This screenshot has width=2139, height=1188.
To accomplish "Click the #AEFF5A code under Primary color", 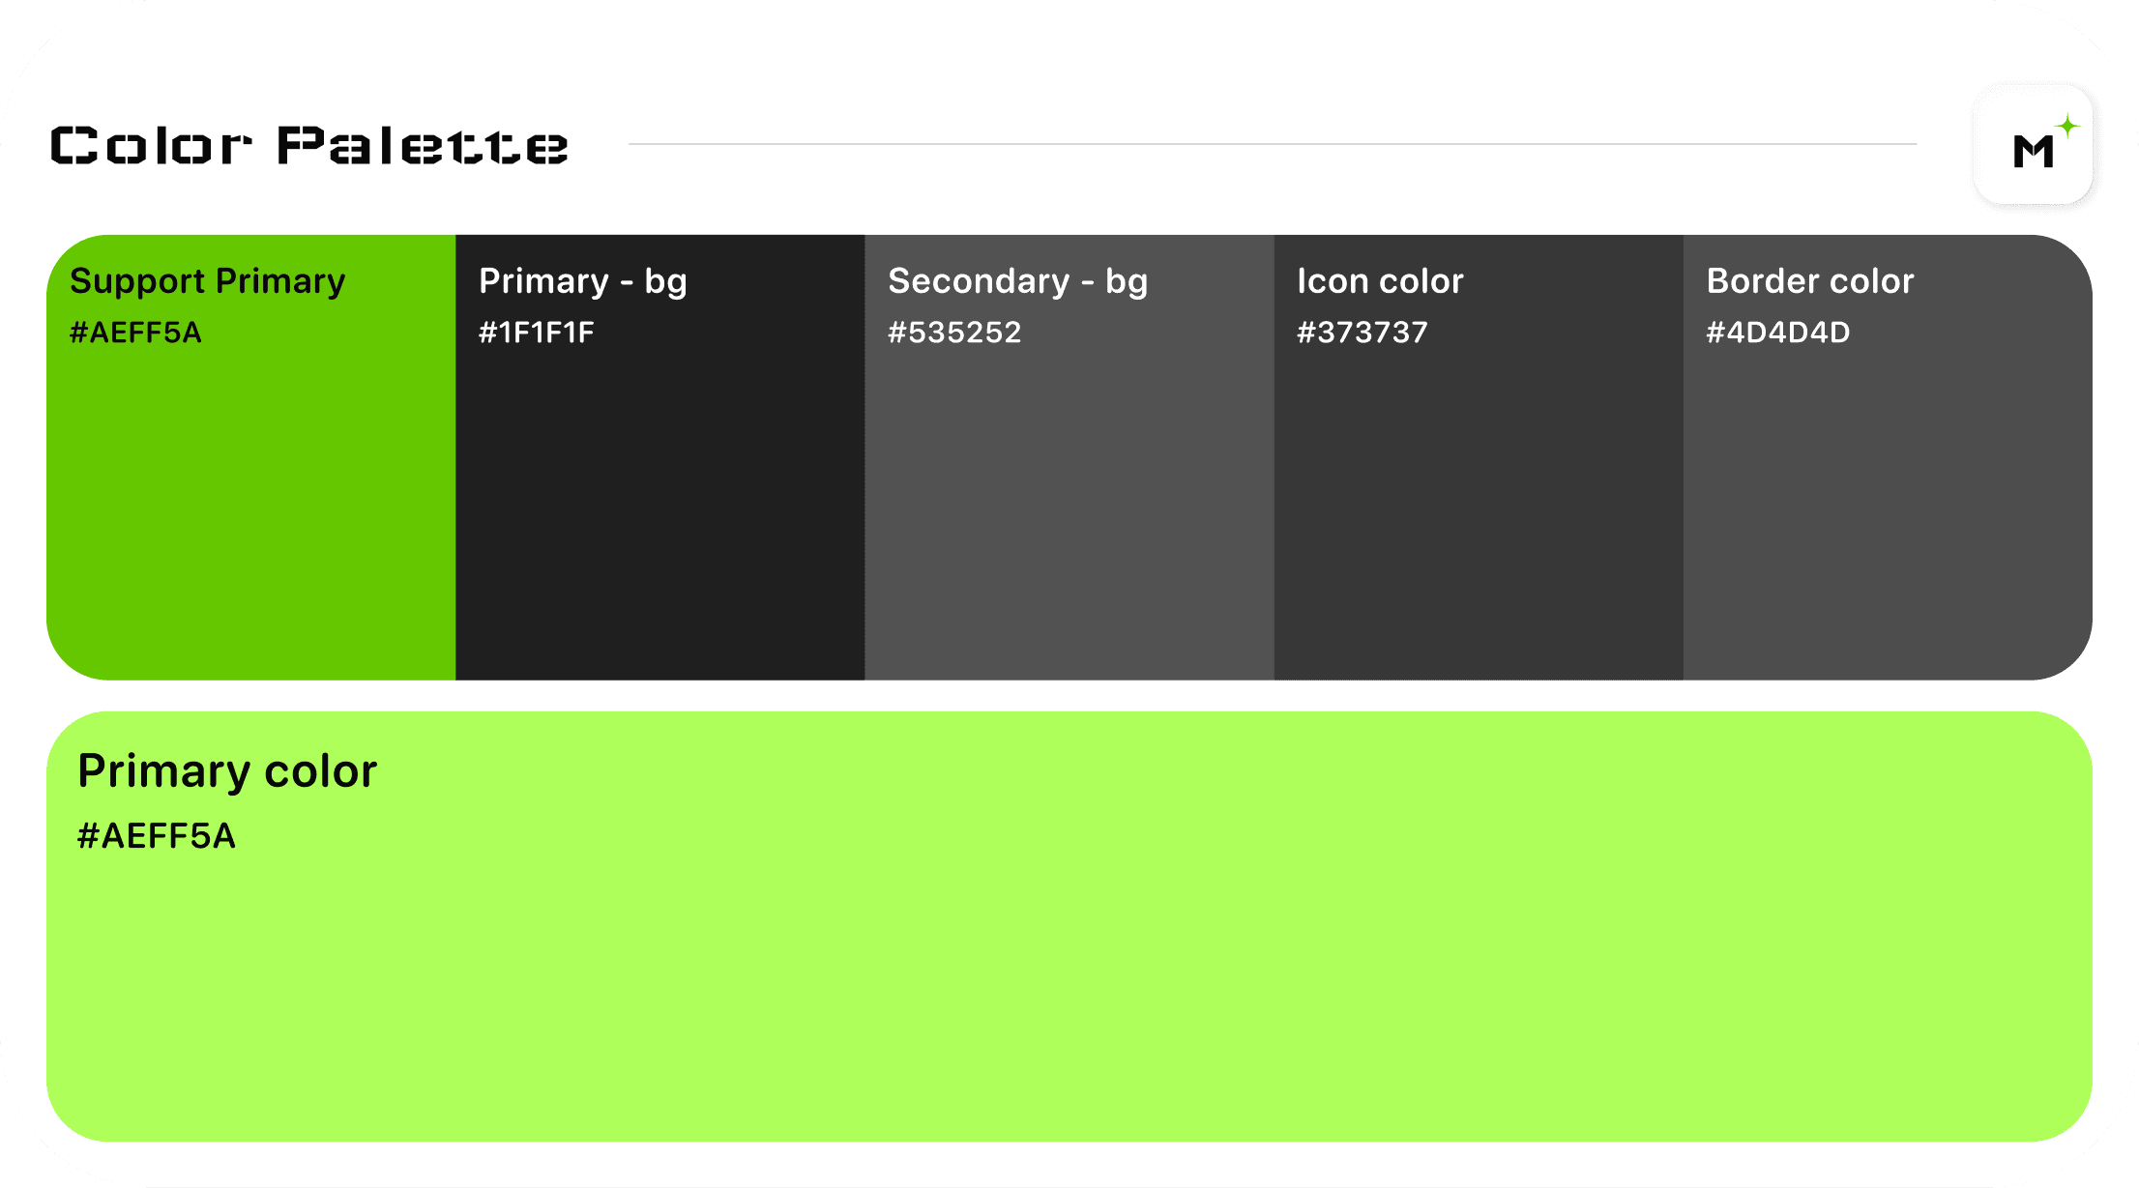I will (x=157, y=836).
